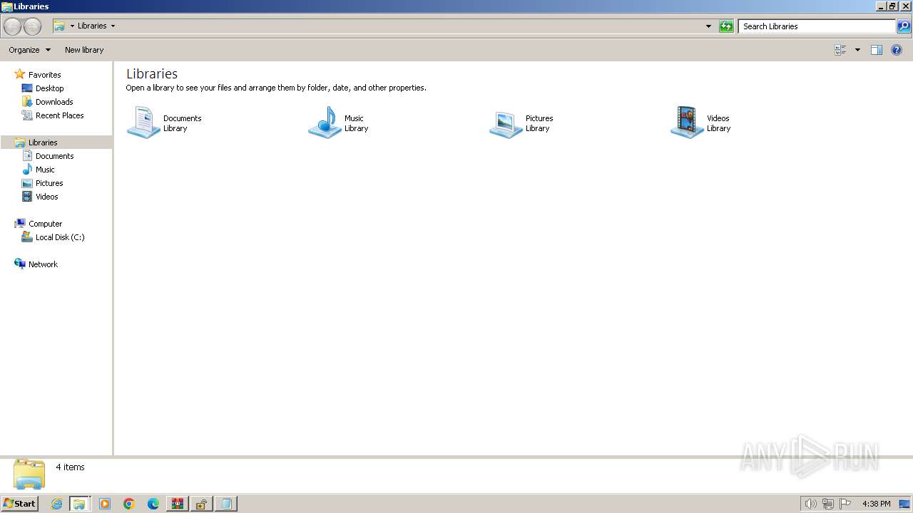The image size is (913, 513).
Task: Click the Start button
Action: [19, 504]
